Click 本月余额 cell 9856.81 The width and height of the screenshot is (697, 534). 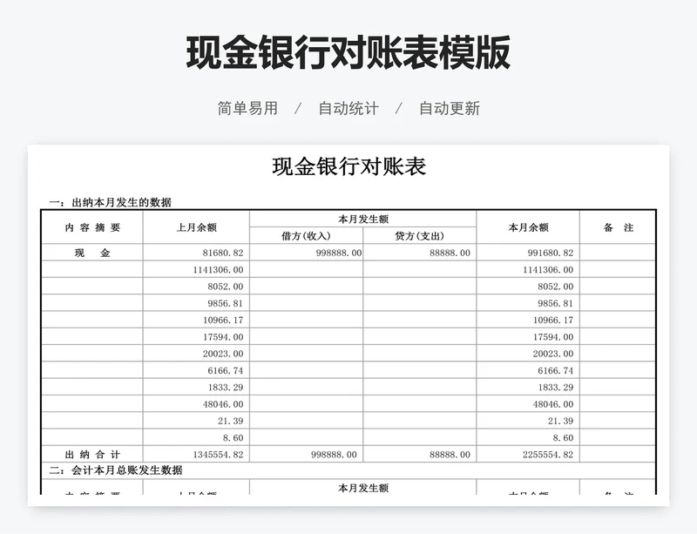[528, 303]
